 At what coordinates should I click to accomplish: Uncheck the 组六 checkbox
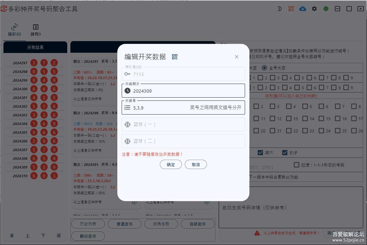pos(260,153)
